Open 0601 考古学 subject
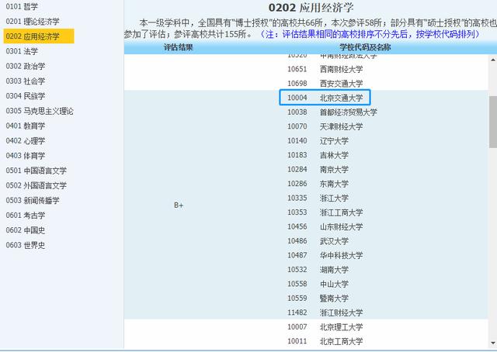The image size is (497, 352). [26, 215]
